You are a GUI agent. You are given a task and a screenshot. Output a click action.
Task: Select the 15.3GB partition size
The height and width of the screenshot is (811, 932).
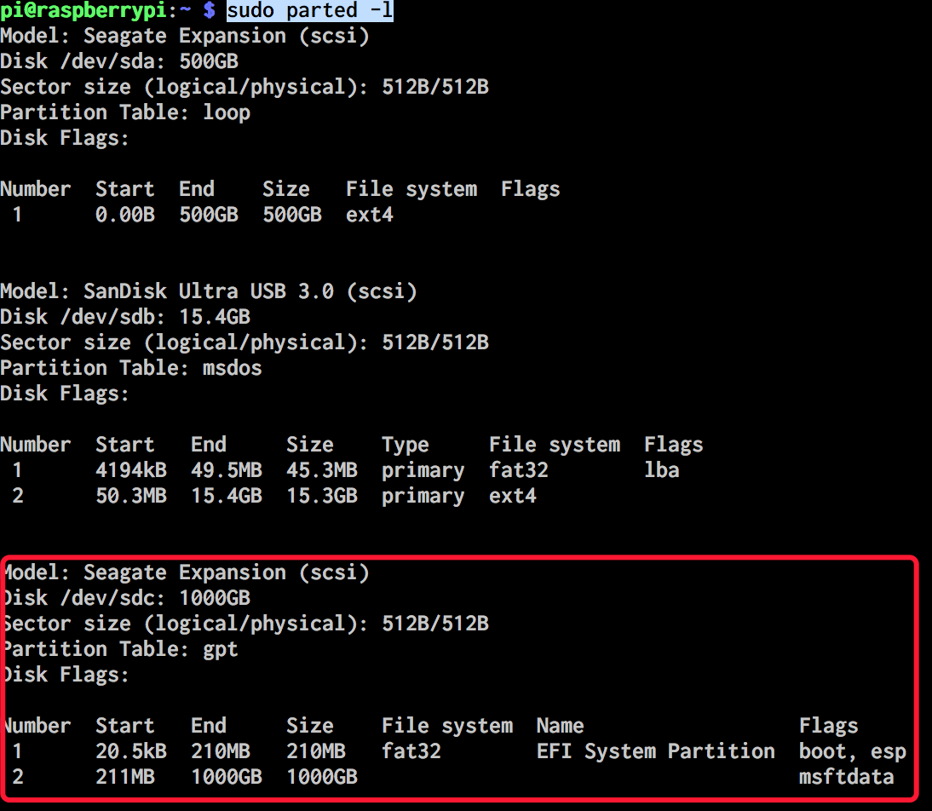pyautogui.click(x=322, y=496)
